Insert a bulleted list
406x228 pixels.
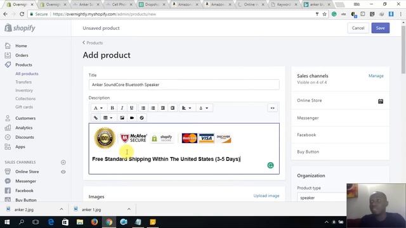[x=143, y=108]
